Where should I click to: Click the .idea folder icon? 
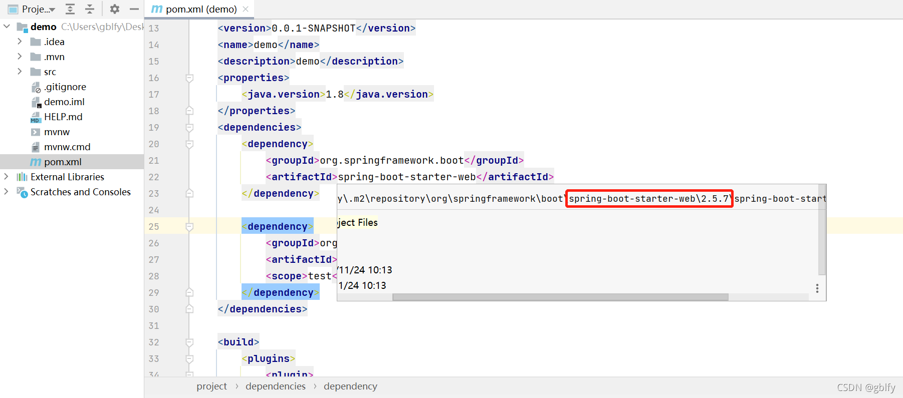[36, 42]
